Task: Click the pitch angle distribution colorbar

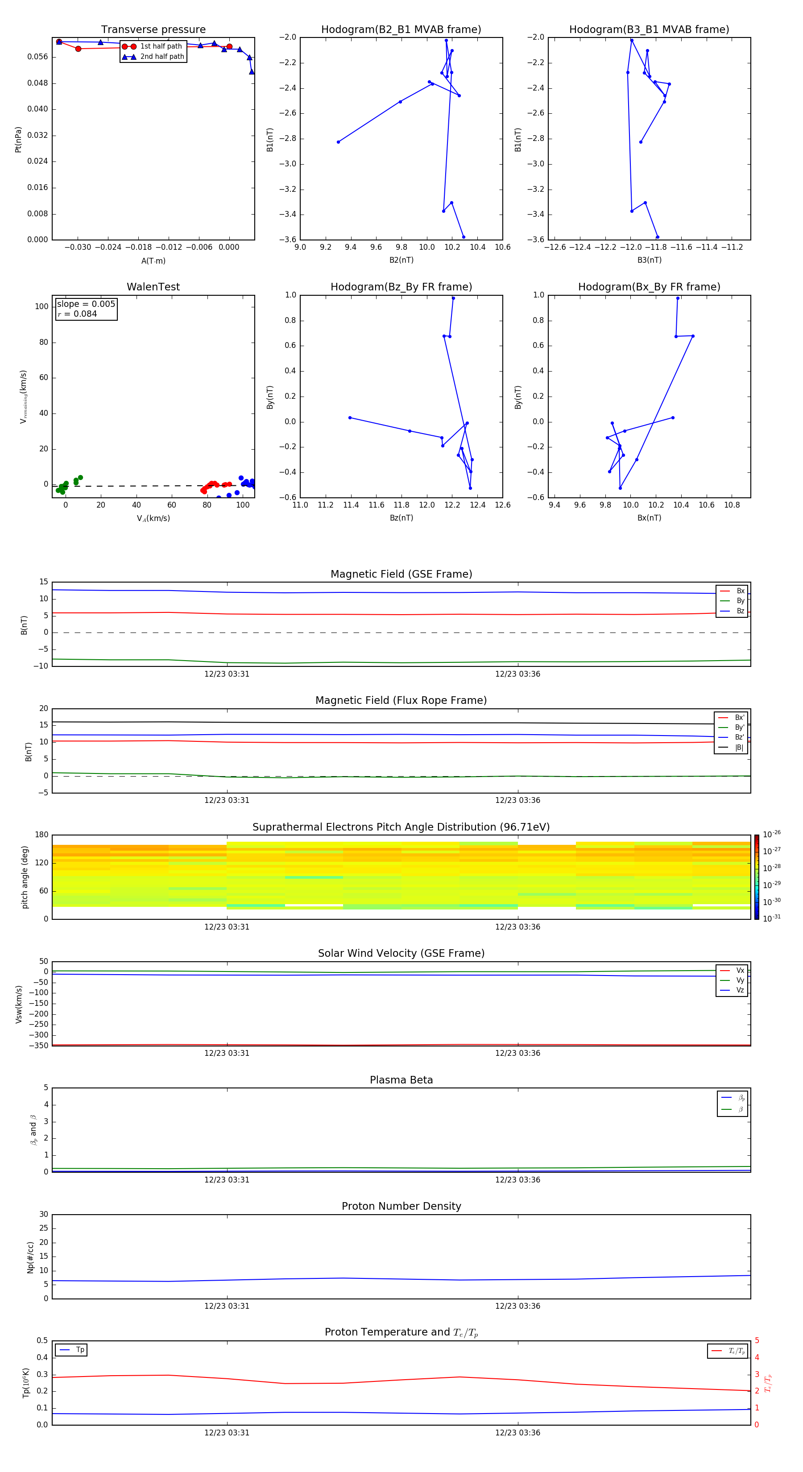Action: pos(756,877)
